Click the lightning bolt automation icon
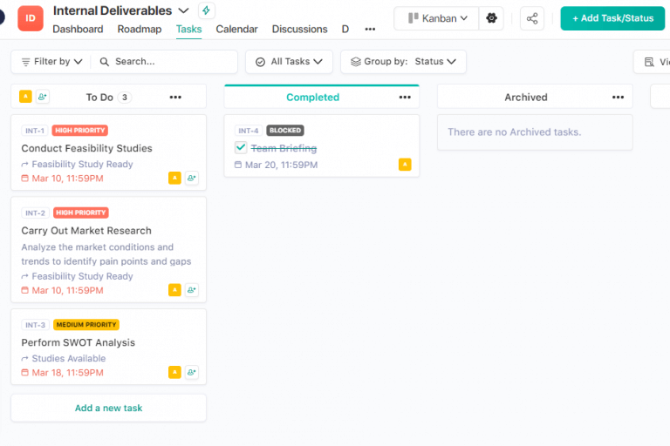 pos(206,10)
